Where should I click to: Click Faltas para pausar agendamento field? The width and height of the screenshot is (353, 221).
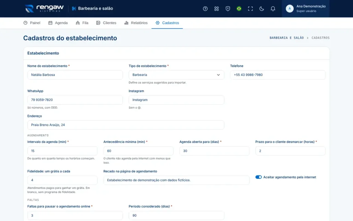pos(75,215)
